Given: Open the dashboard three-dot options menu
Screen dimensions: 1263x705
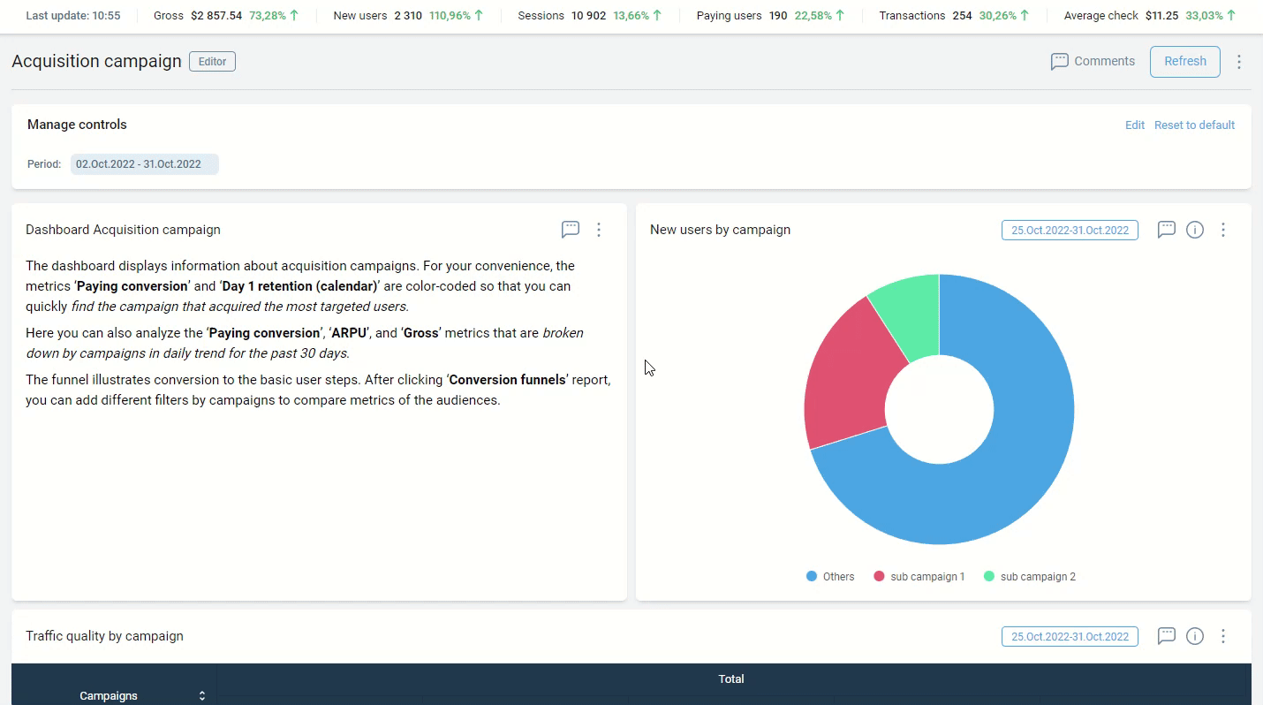Looking at the screenshot, I should (x=1239, y=62).
